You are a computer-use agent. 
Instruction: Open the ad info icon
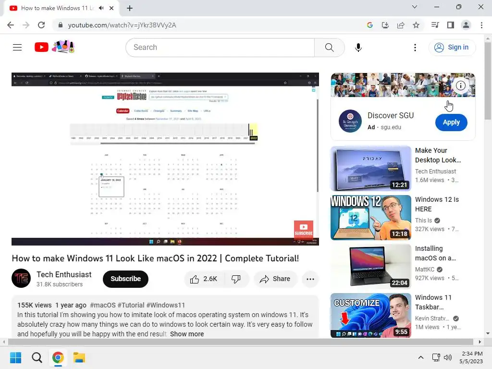460,86
